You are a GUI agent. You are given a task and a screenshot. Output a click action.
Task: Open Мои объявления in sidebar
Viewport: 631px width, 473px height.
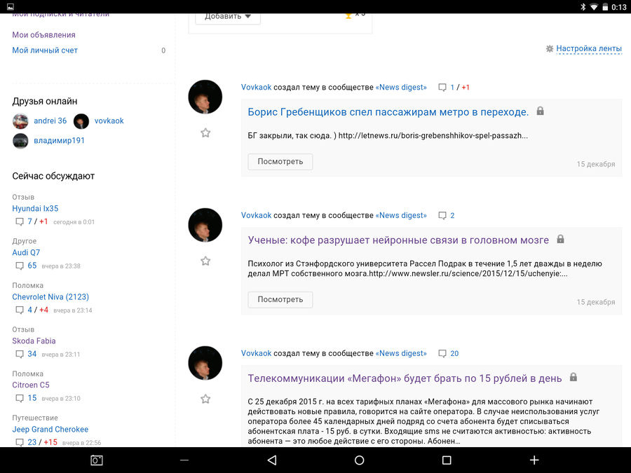pyautogui.click(x=44, y=35)
